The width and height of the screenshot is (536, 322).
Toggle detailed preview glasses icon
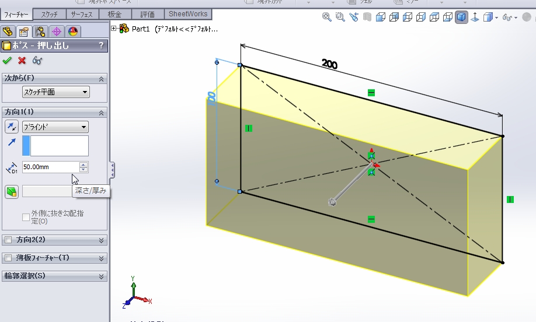click(37, 60)
